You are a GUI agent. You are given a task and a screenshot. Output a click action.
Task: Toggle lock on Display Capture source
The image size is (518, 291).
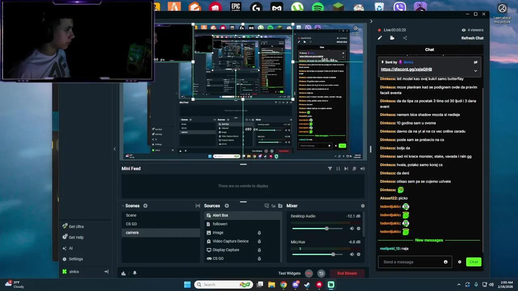point(259,250)
